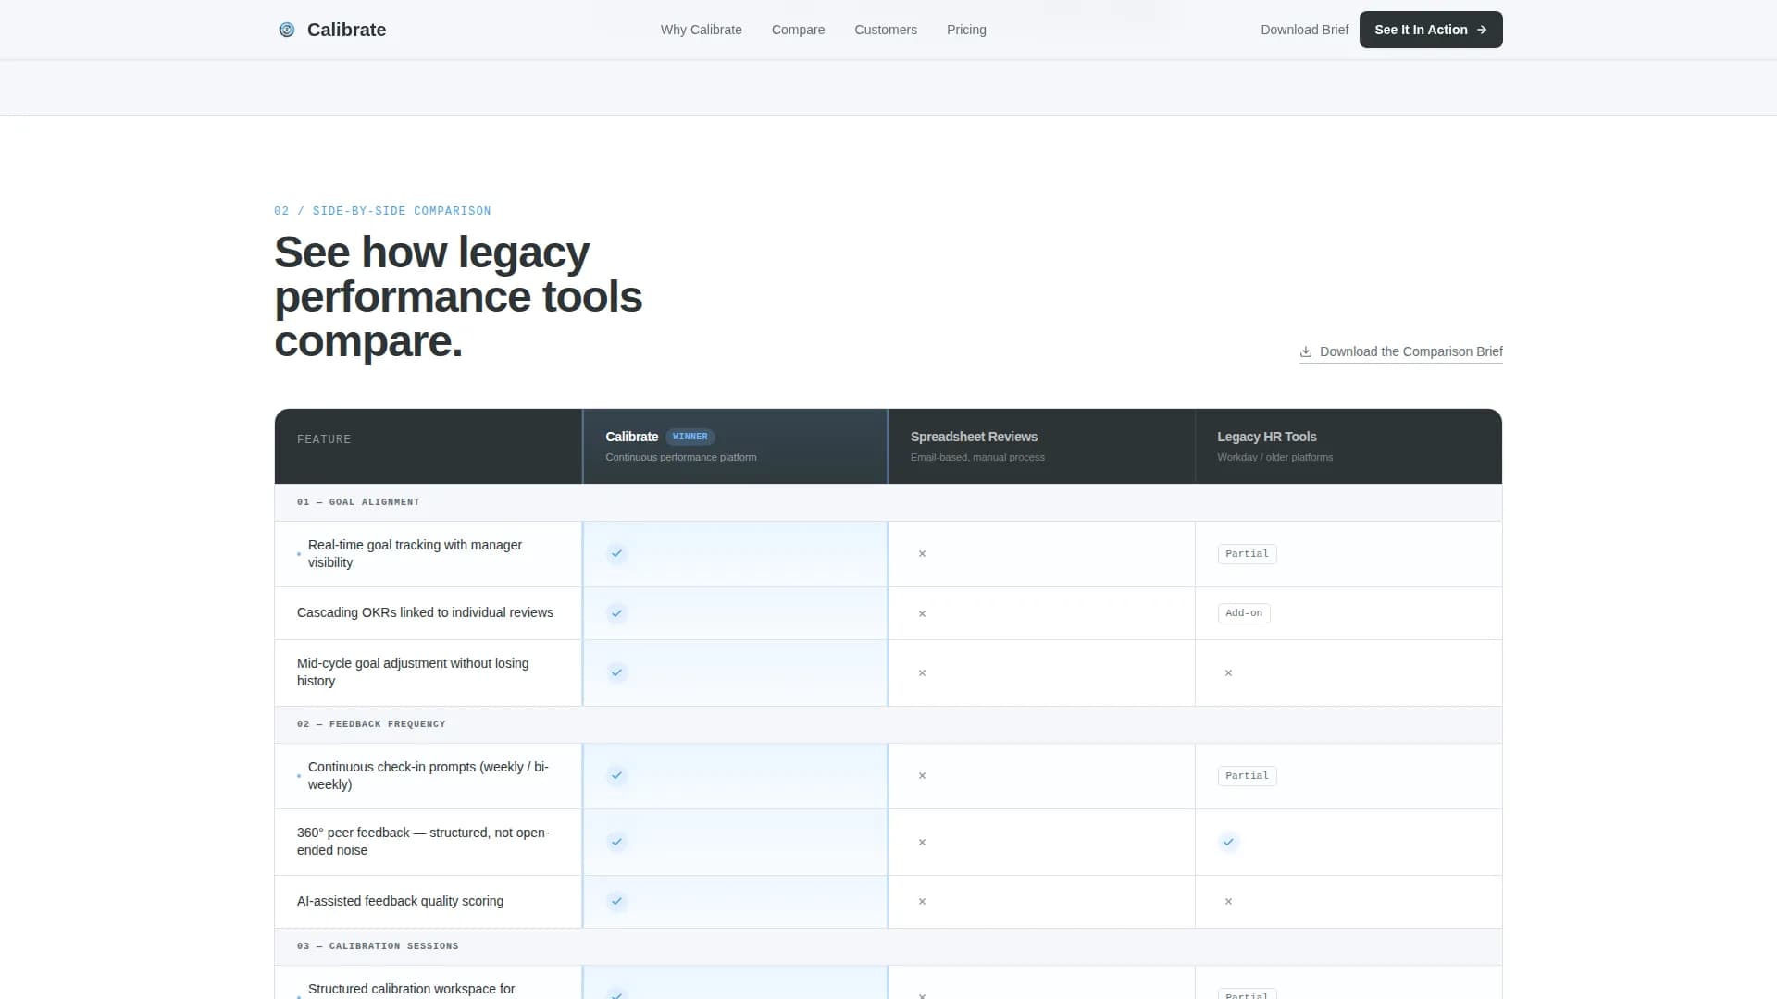The image size is (1777, 999).
Task: Click 'Workday / older platforms' subtitle
Action: [x=1274, y=458]
